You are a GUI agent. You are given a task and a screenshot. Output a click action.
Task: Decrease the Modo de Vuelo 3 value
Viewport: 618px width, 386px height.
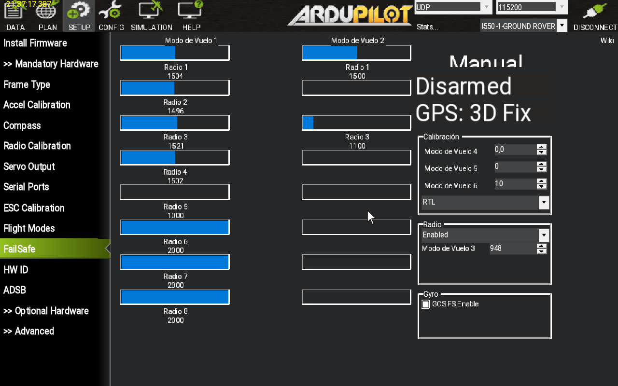click(542, 251)
